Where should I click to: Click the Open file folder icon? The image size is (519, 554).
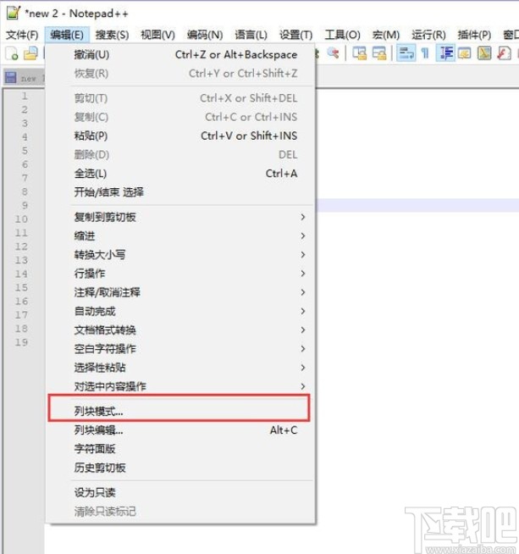point(30,53)
